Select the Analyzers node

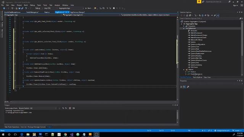tap(194, 31)
